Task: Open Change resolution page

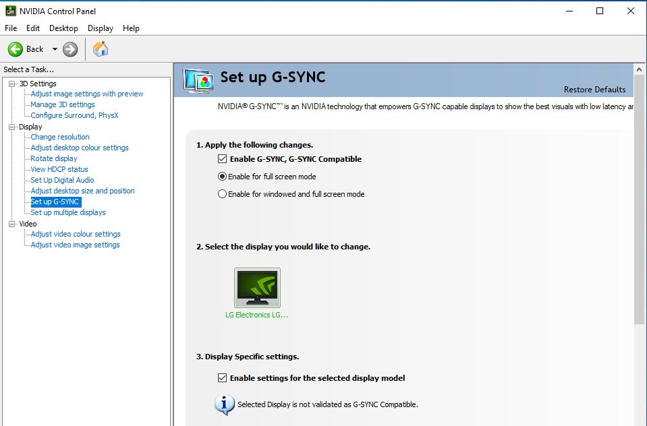Action: (60, 137)
